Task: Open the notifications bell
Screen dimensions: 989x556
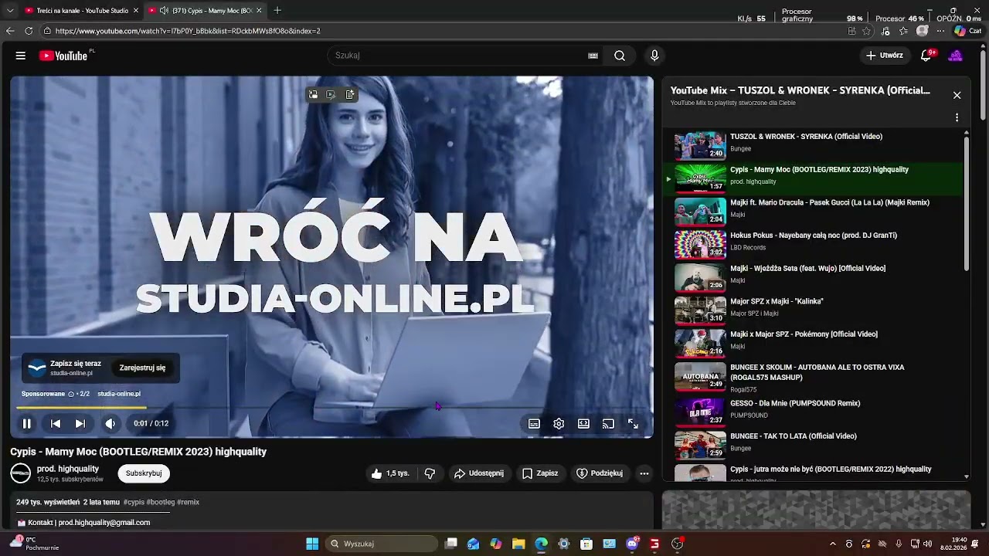Action: tap(926, 56)
